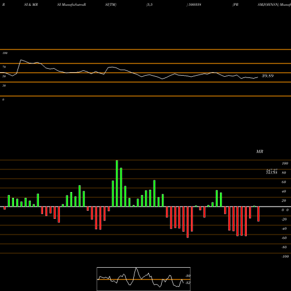291x291 pixels.
Task: Click the RSI current value 39.89
Action: coord(268,76)
